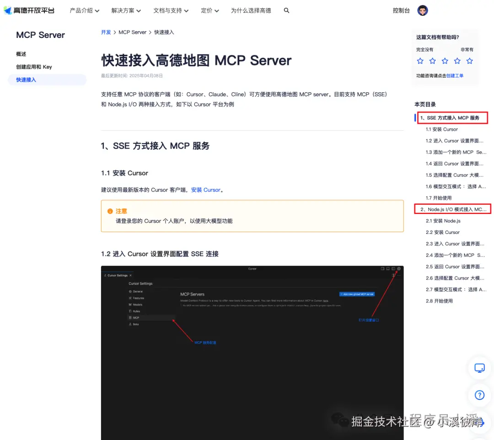Open the search magnifier icon
Image resolution: width=494 pixels, height=440 pixels.
coord(286,11)
